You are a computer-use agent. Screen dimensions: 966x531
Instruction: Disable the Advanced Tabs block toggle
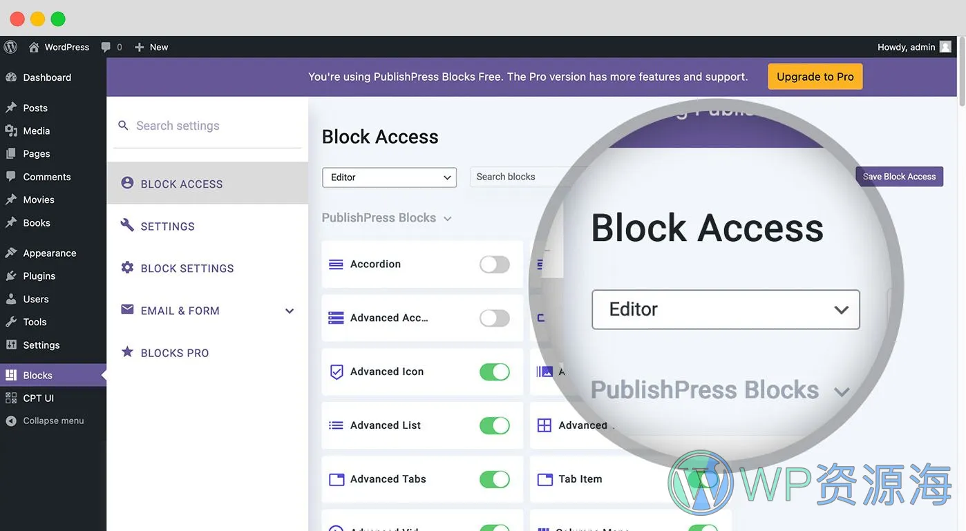(x=495, y=479)
